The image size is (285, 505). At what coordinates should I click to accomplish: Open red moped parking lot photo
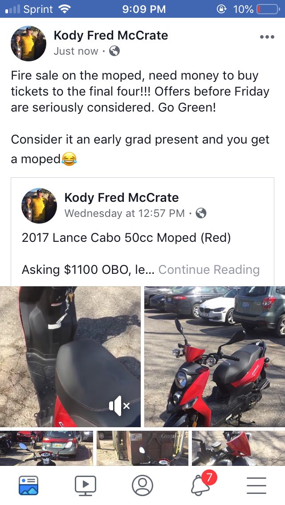tap(215, 357)
